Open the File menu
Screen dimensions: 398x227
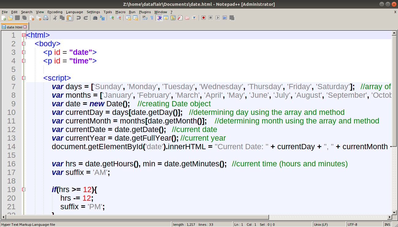tap(5, 12)
